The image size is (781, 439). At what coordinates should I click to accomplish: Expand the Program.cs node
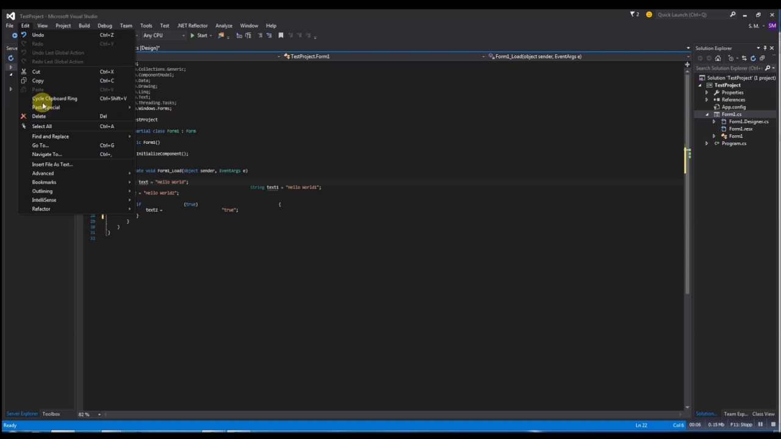click(x=707, y=144)
